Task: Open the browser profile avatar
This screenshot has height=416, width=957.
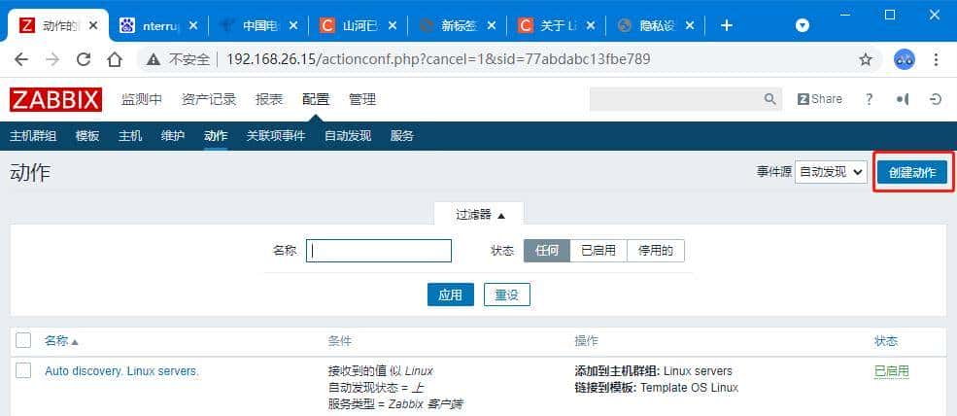Action: 904,59
